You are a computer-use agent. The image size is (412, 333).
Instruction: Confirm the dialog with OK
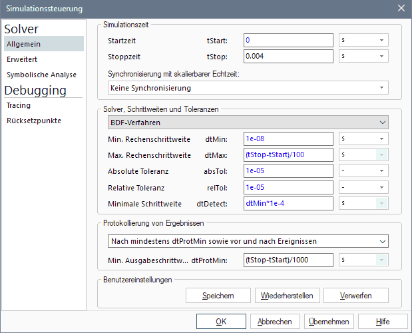click(222, 321)
